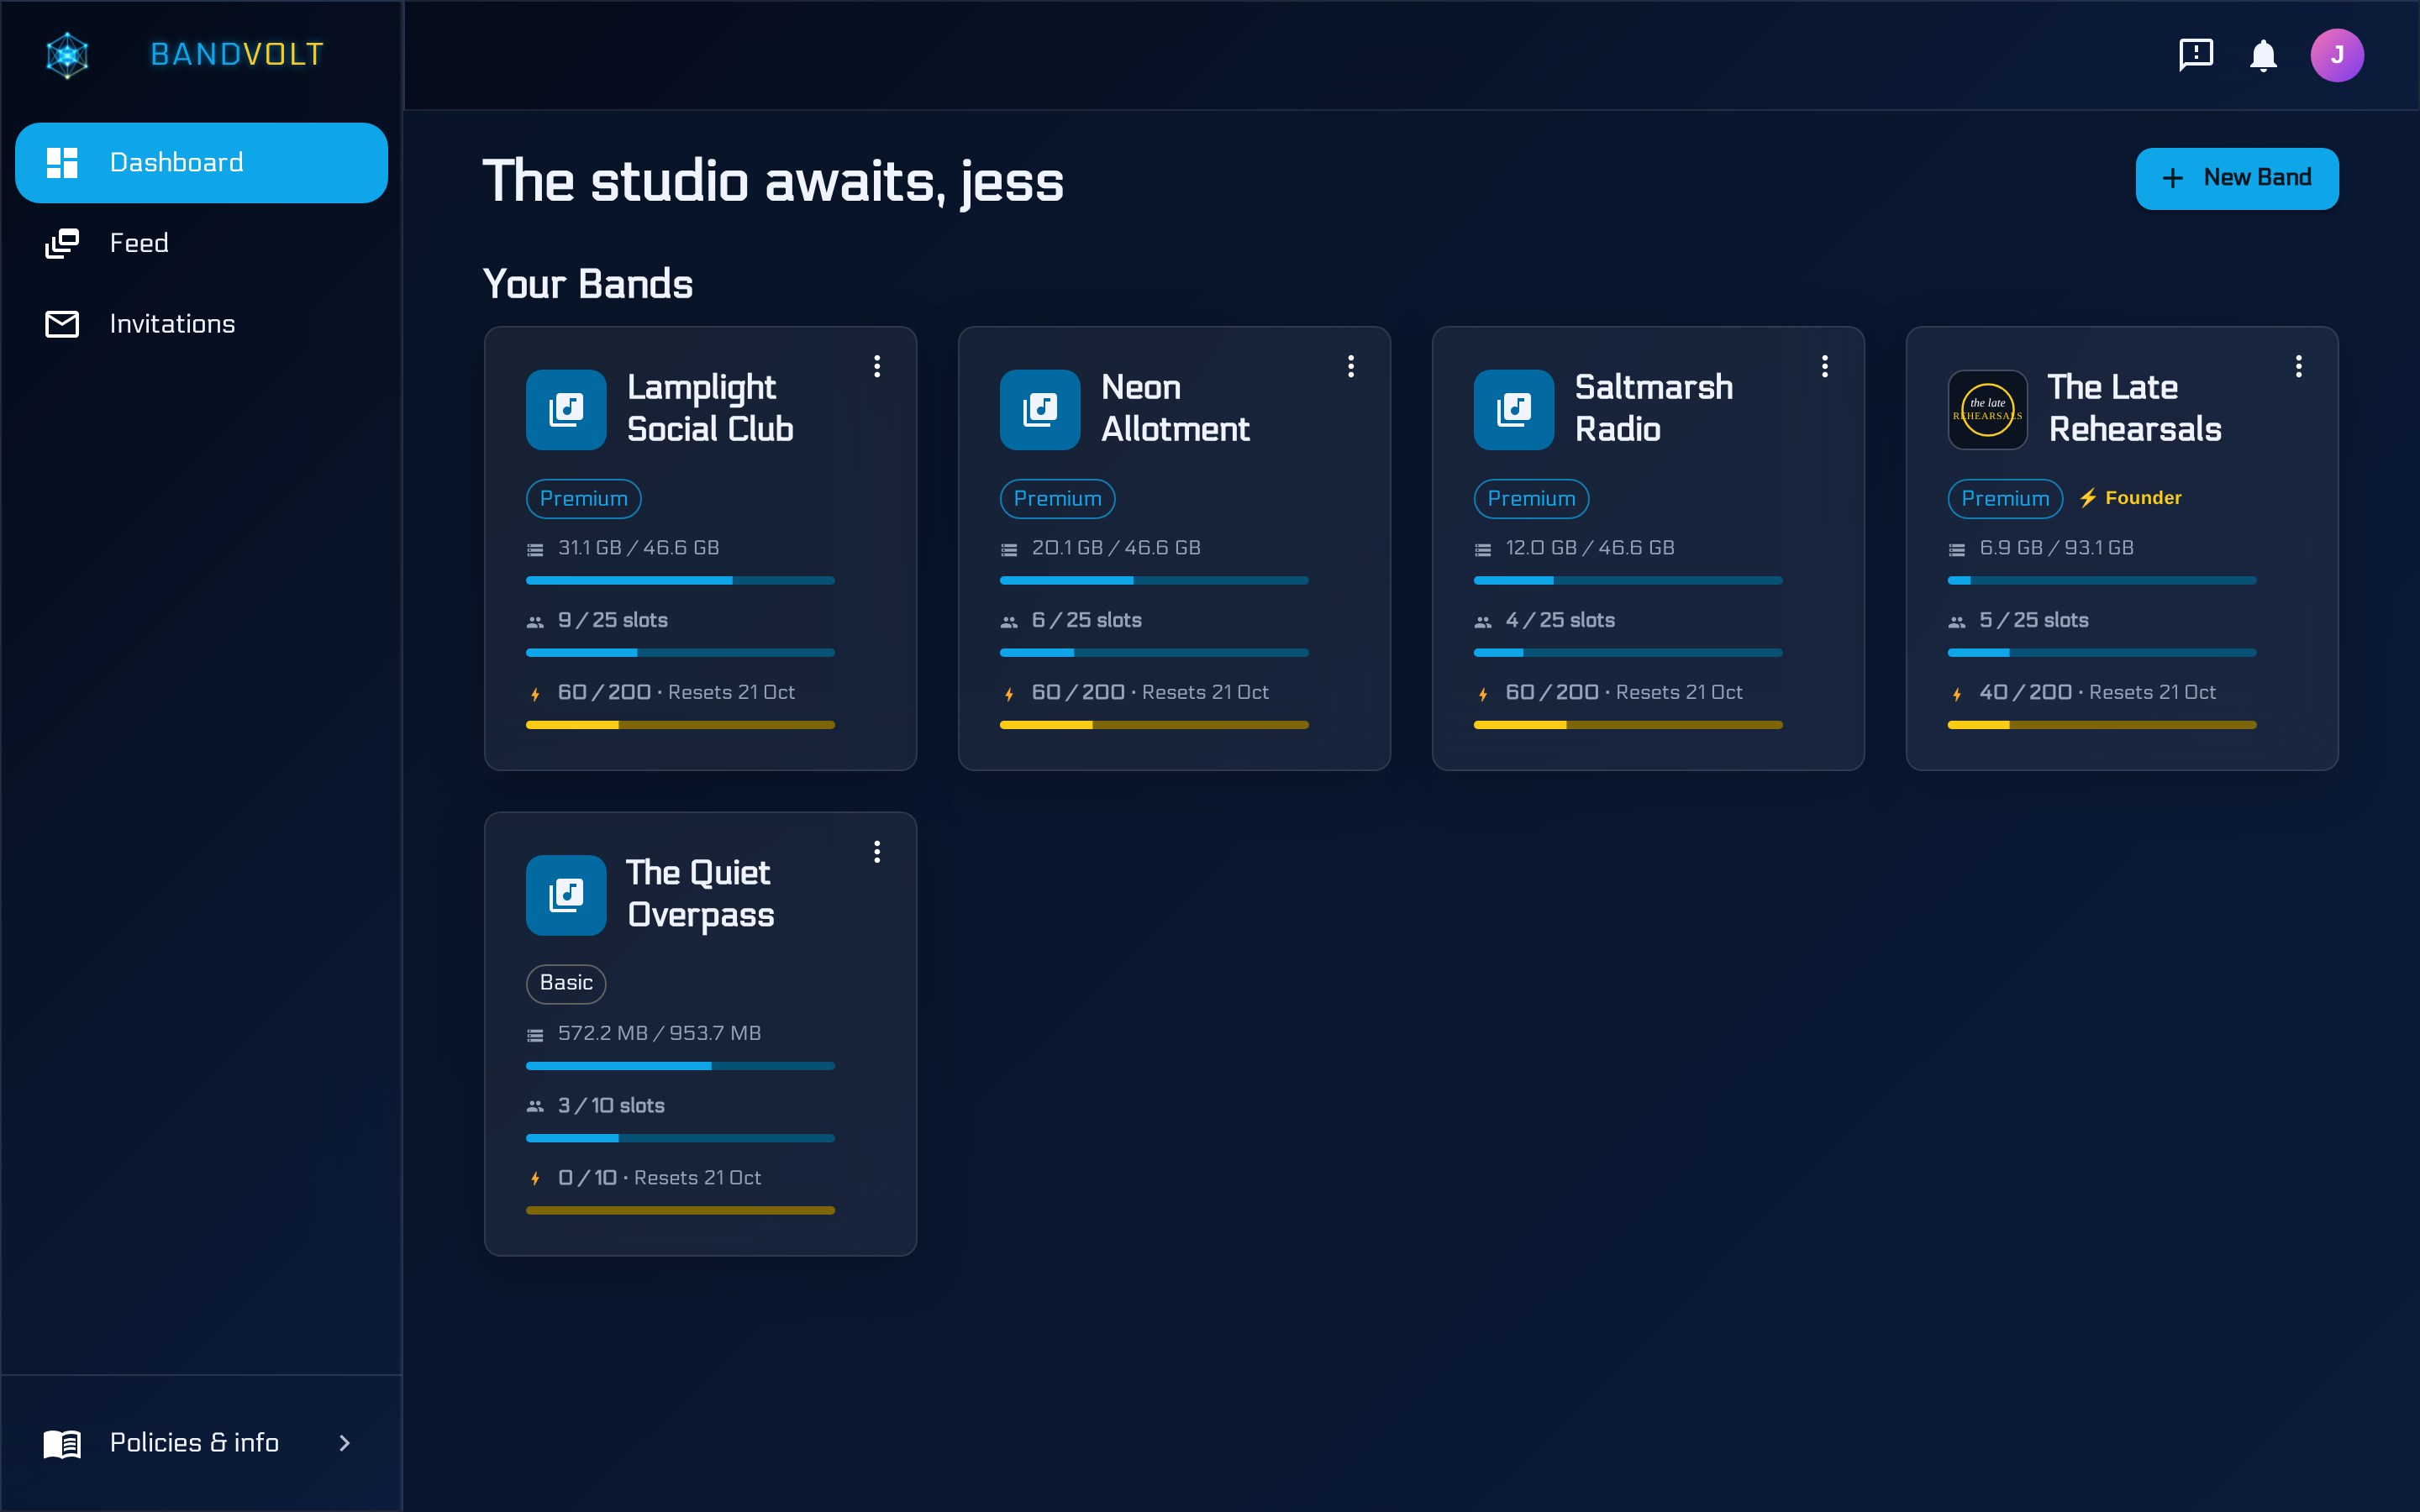The height and width of the screenshot is (1512, 2420).
Task: Click members icon beside 4 / 25 slots
Action: click(x=1483, y=621)
